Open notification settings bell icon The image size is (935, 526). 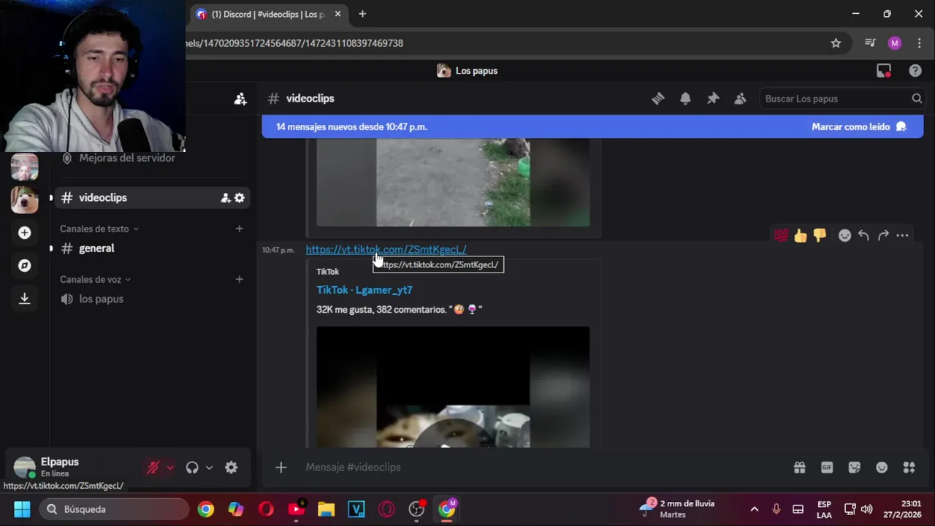click(685, 99)
